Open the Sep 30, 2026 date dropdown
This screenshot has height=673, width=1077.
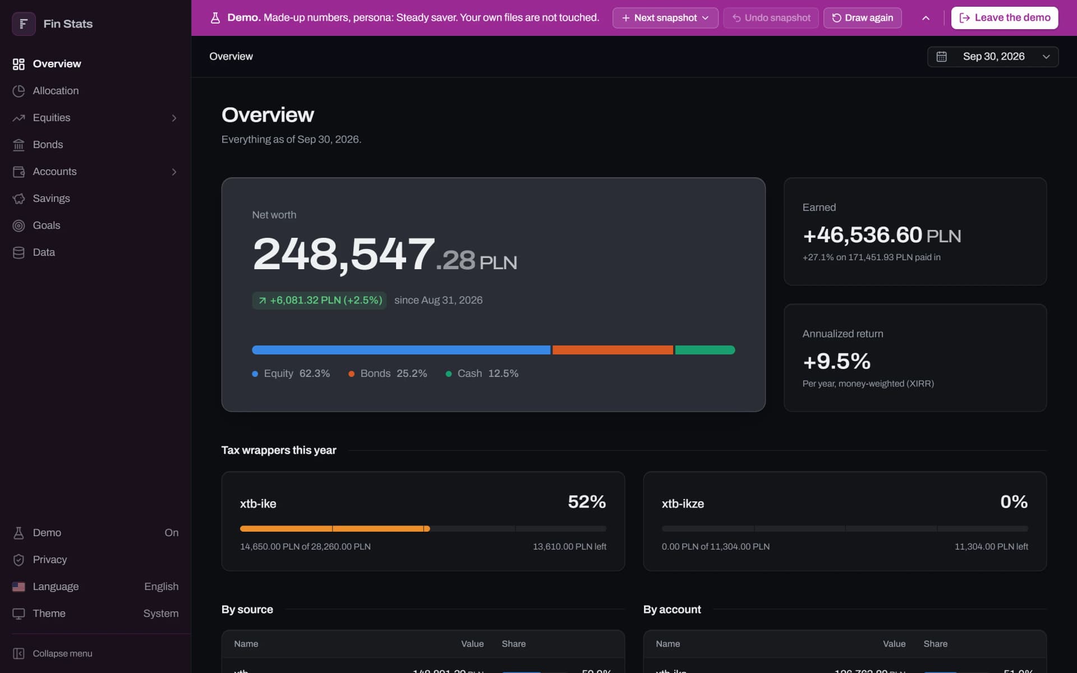click(x=993, y=57)
